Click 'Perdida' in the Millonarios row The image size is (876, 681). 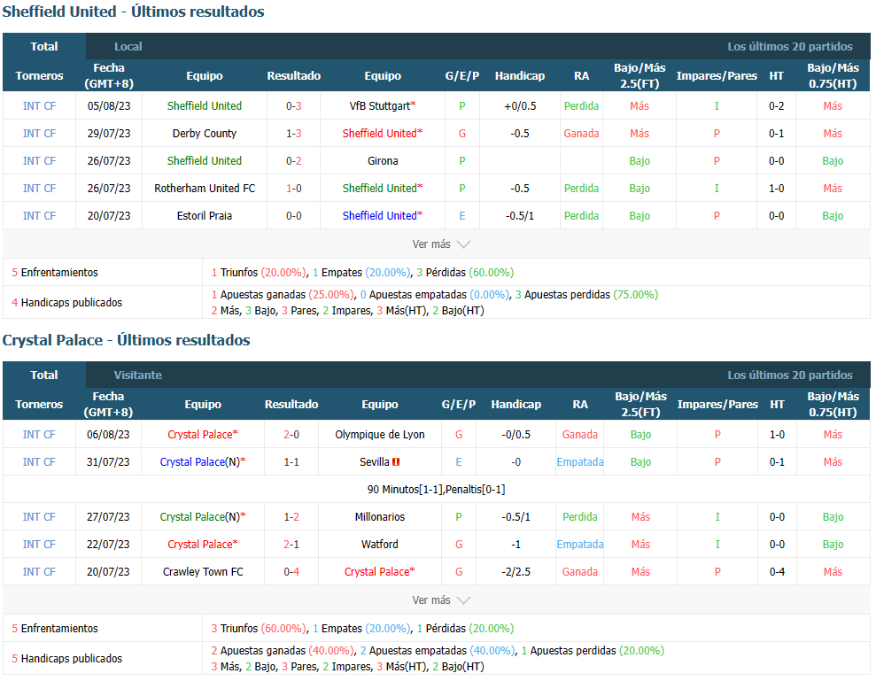(x=580, y=516)
